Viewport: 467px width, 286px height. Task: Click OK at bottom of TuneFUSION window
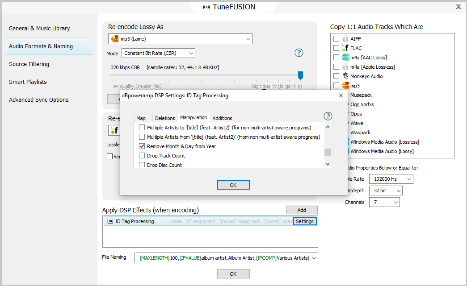233,274
